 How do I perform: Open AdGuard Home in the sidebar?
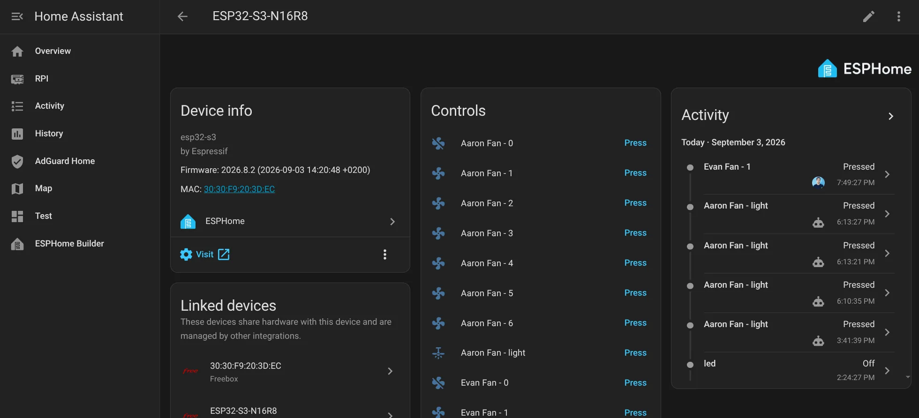tap(80, 161)
